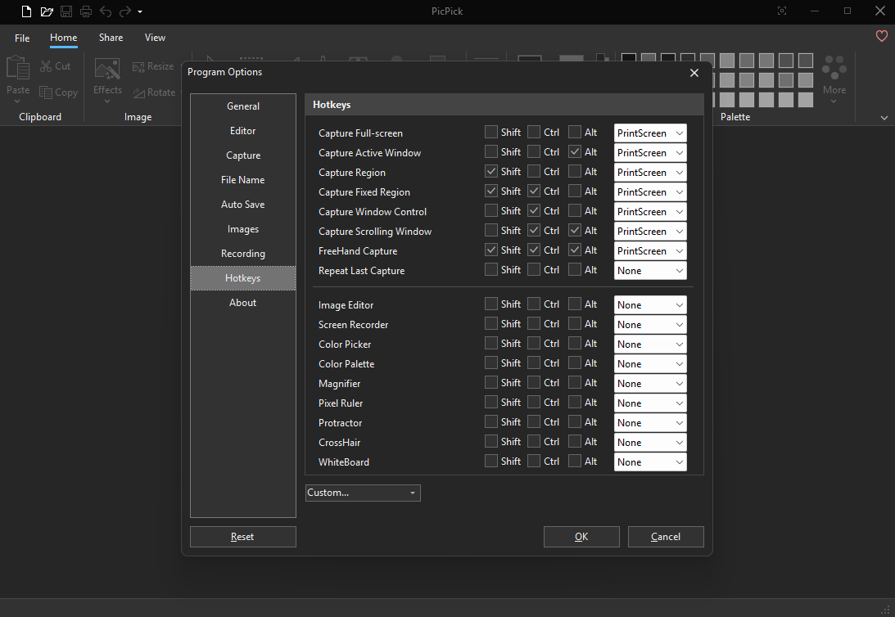The height and width of the screenshot is (617, 895).
Task: Expand the Custom... preset dropdown
Action: [x=363, y=493]
